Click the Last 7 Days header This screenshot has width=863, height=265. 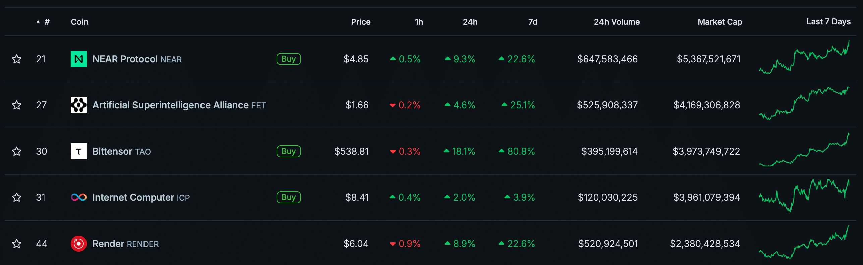828,21
